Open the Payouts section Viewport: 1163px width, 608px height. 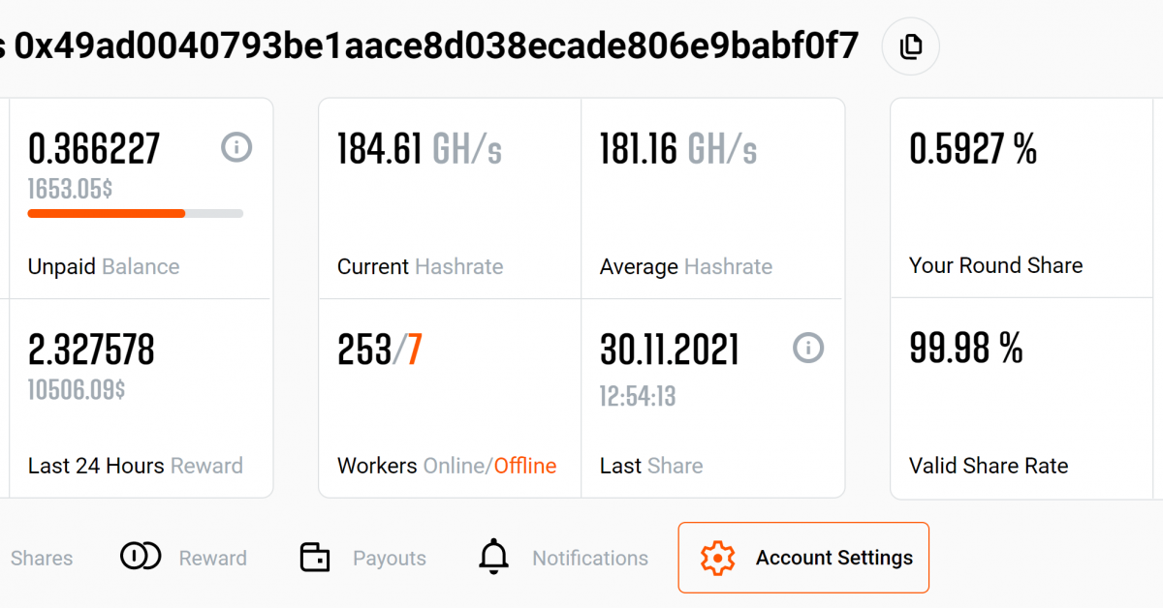[x=389, y=558]
